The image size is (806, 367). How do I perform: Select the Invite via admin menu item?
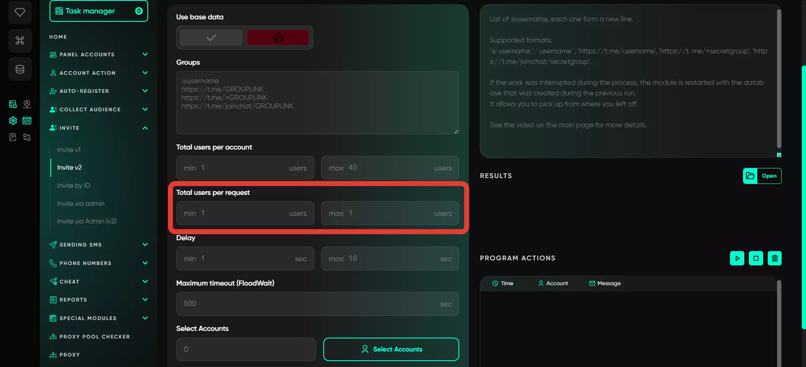tap(81, 203)
